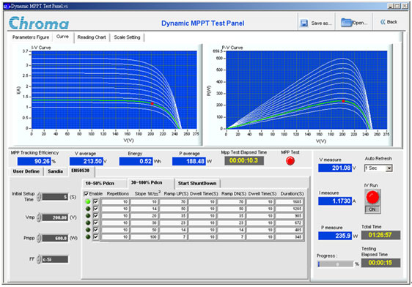Toggle the ON switch under IV Run
Viewport: 412px width, 287px height.
coord(372,209)
